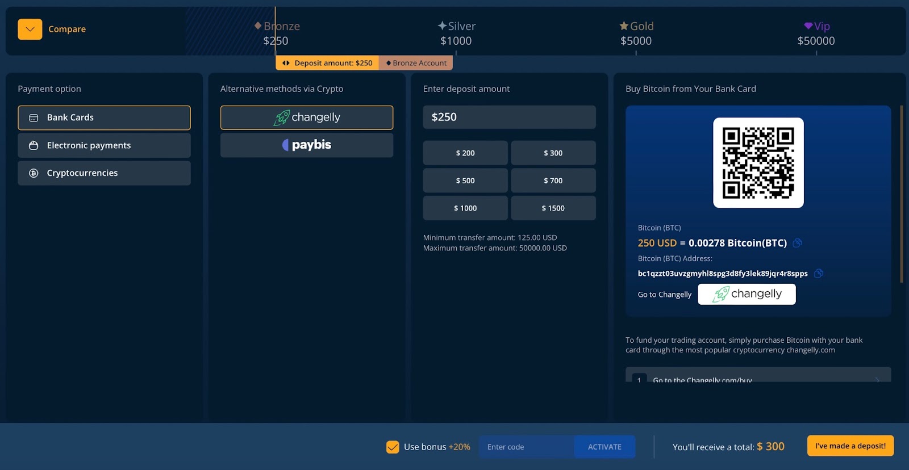Image resolution: width=909 pixels, height=470 pixels.
Task: Select the Silver $1000 tier marker
Action: (x=456, y=33)
